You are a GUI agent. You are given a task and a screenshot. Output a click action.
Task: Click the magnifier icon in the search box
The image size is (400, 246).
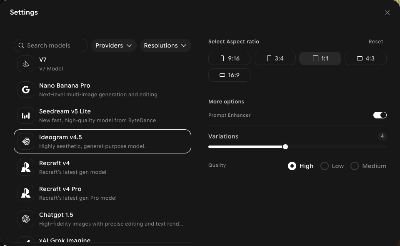21,45
